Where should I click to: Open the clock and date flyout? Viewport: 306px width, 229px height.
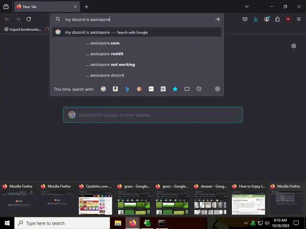click(x=280, y=223)
